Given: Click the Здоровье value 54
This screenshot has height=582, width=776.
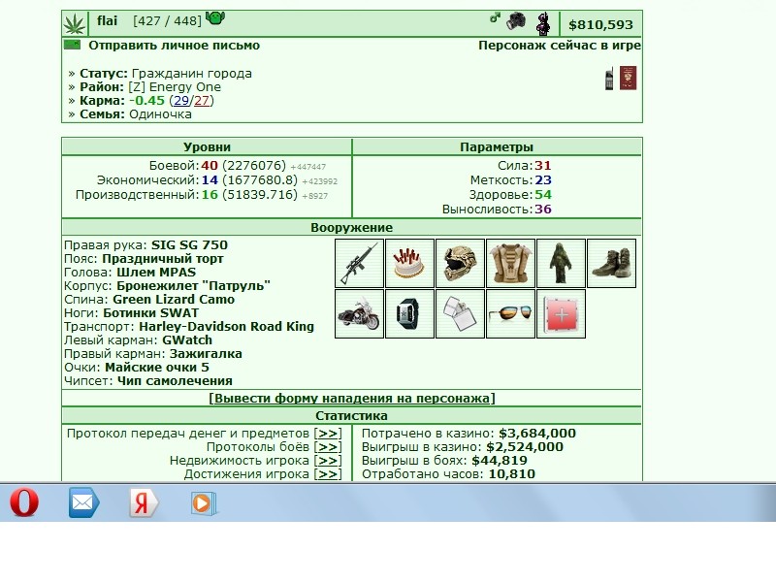Looking at the screenshot, I should 543,195.
